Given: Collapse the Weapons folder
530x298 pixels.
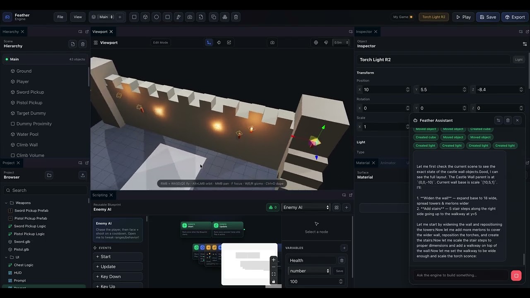Looking at the screenshot, I should point(6,203).
